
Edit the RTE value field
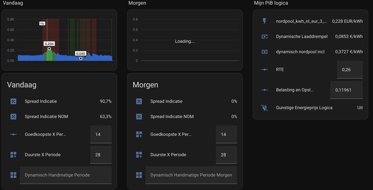[x=349, y=70]
